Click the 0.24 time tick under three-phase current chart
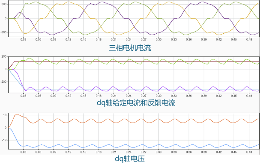The image size is (260, 167). point(129,40)
